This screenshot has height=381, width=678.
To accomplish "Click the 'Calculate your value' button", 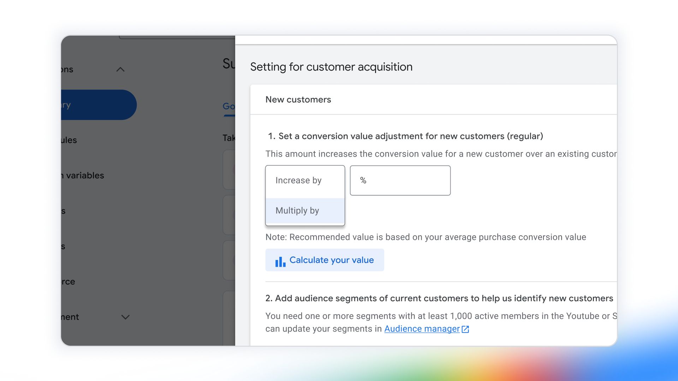I will pyautogui.click(x=325, y=260).
